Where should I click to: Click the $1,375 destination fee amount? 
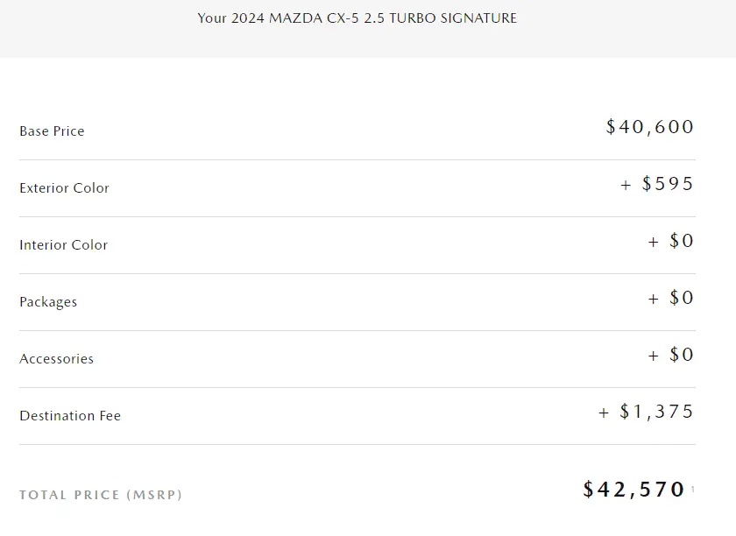click(x=656, y=412)
